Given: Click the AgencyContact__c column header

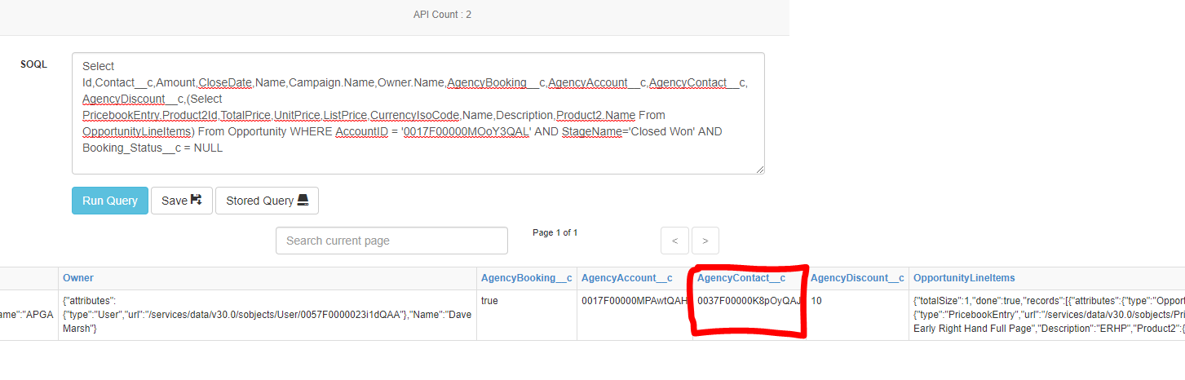Looking at the screenshot, I should 741,278.
